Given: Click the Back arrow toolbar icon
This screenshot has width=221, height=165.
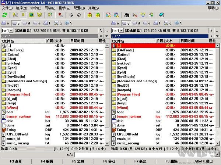Looking at the screenshot, I should pyautogui.click(x=71, y=15).
